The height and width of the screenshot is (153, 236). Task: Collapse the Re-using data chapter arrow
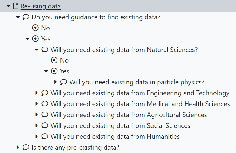coord(8,6)
